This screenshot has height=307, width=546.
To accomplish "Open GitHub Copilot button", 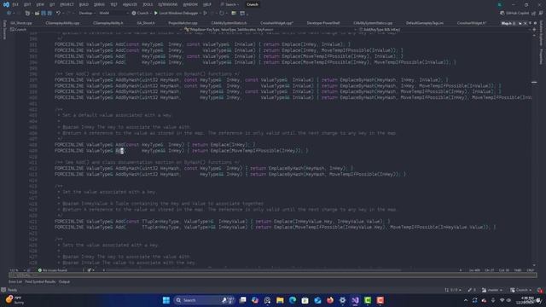I will 514,14.
